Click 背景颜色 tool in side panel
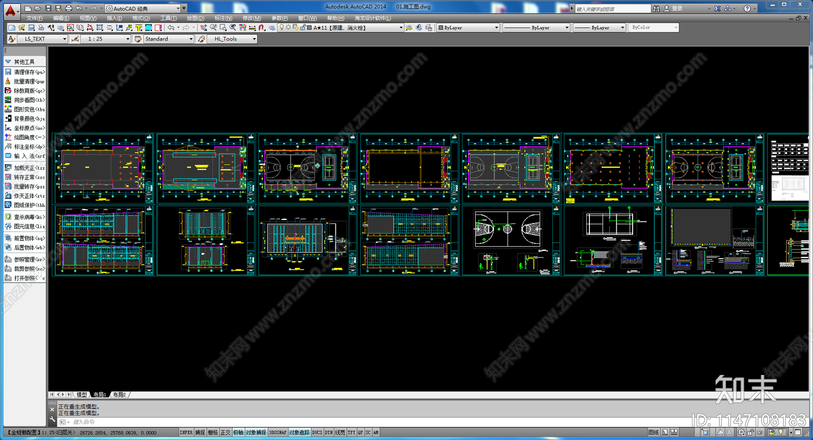This screenshot has height=440, width=813. [25, 118]
